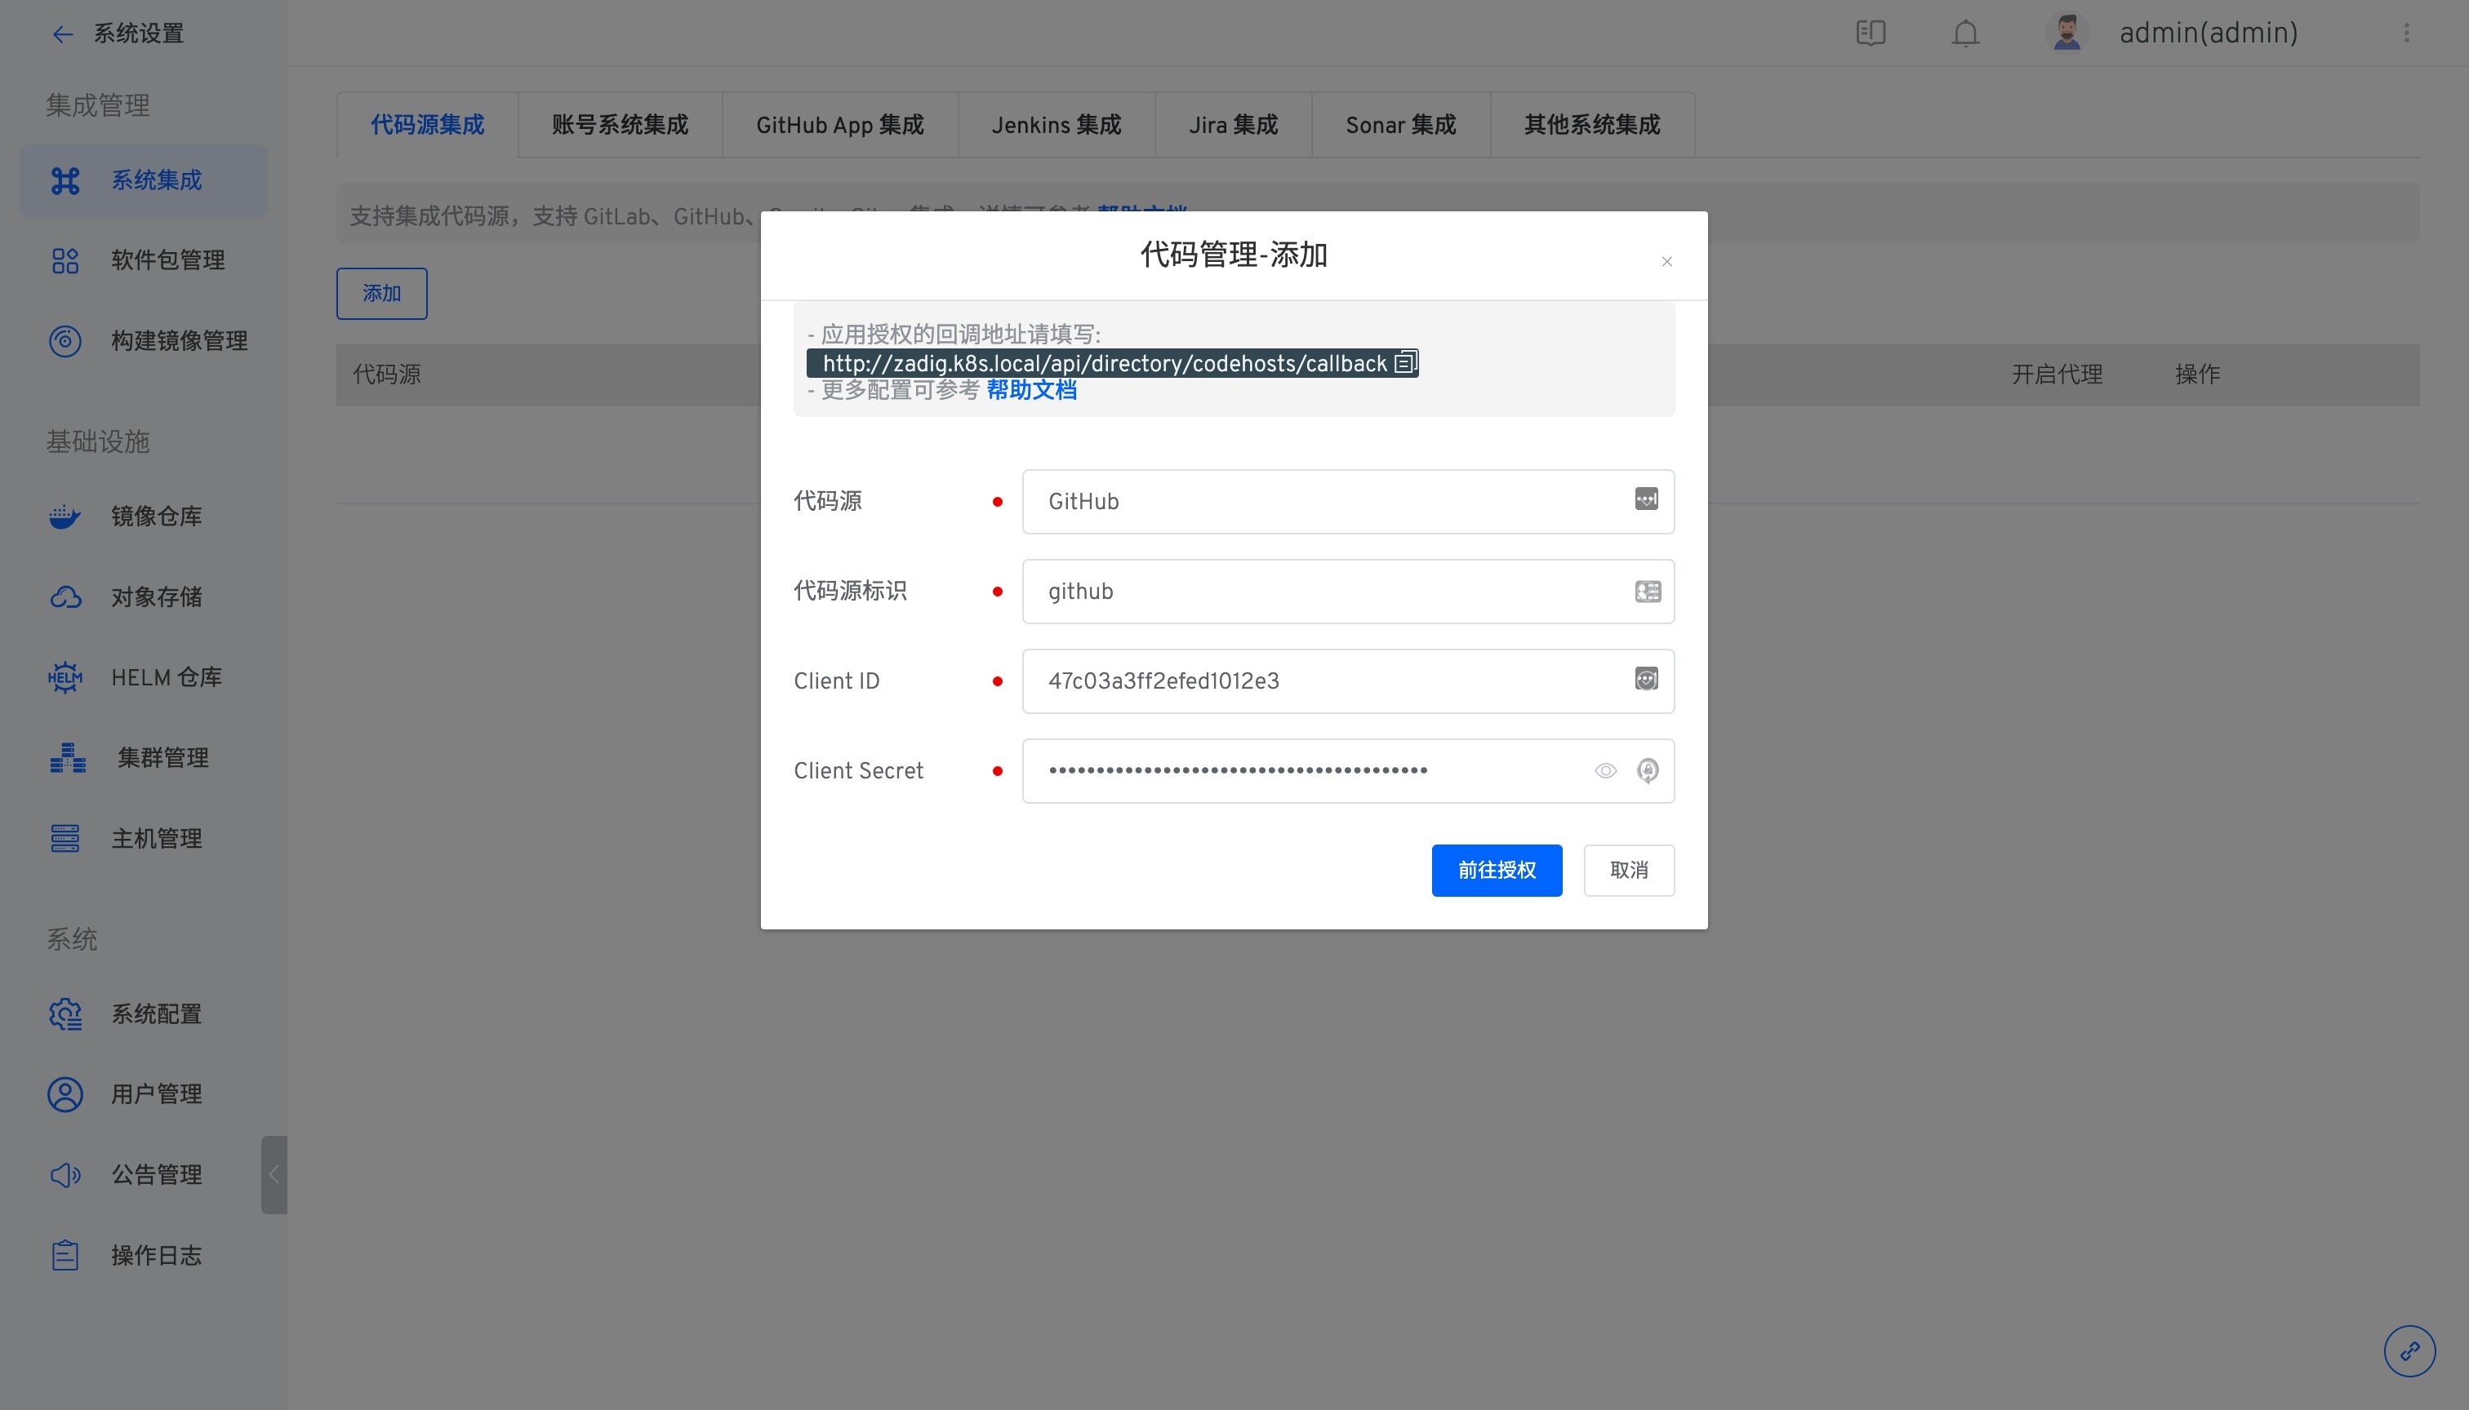
Task: Open 对象存储 cloud icon
Action: (65, 596)
